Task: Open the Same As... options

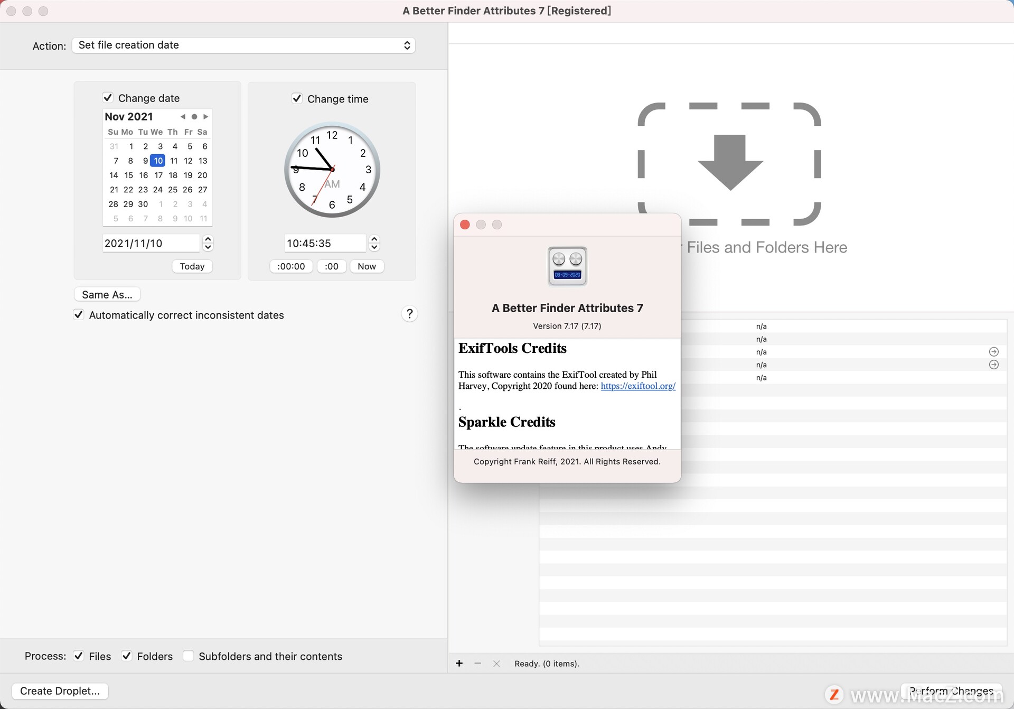Action: click(107, 295)
